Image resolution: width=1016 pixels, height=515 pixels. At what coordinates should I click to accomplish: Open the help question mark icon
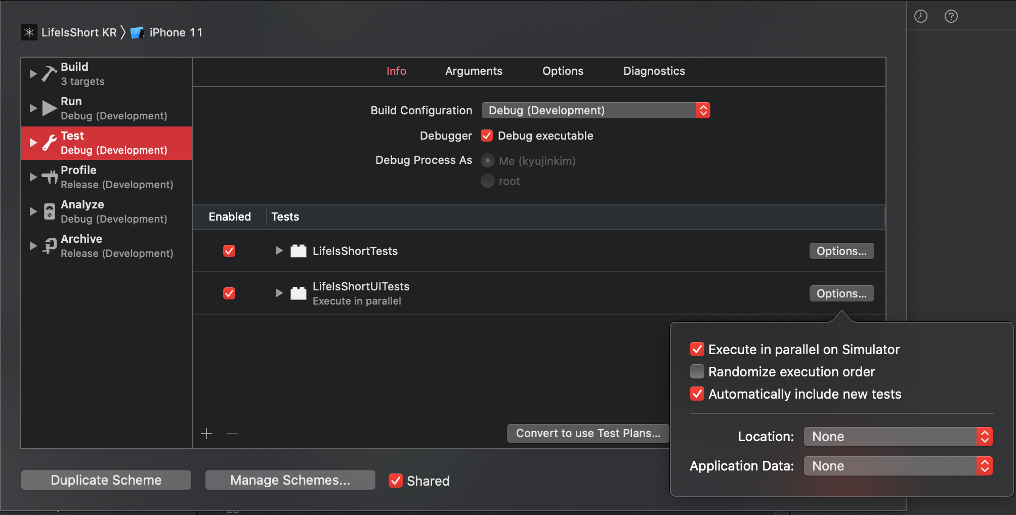click(951, 16)
